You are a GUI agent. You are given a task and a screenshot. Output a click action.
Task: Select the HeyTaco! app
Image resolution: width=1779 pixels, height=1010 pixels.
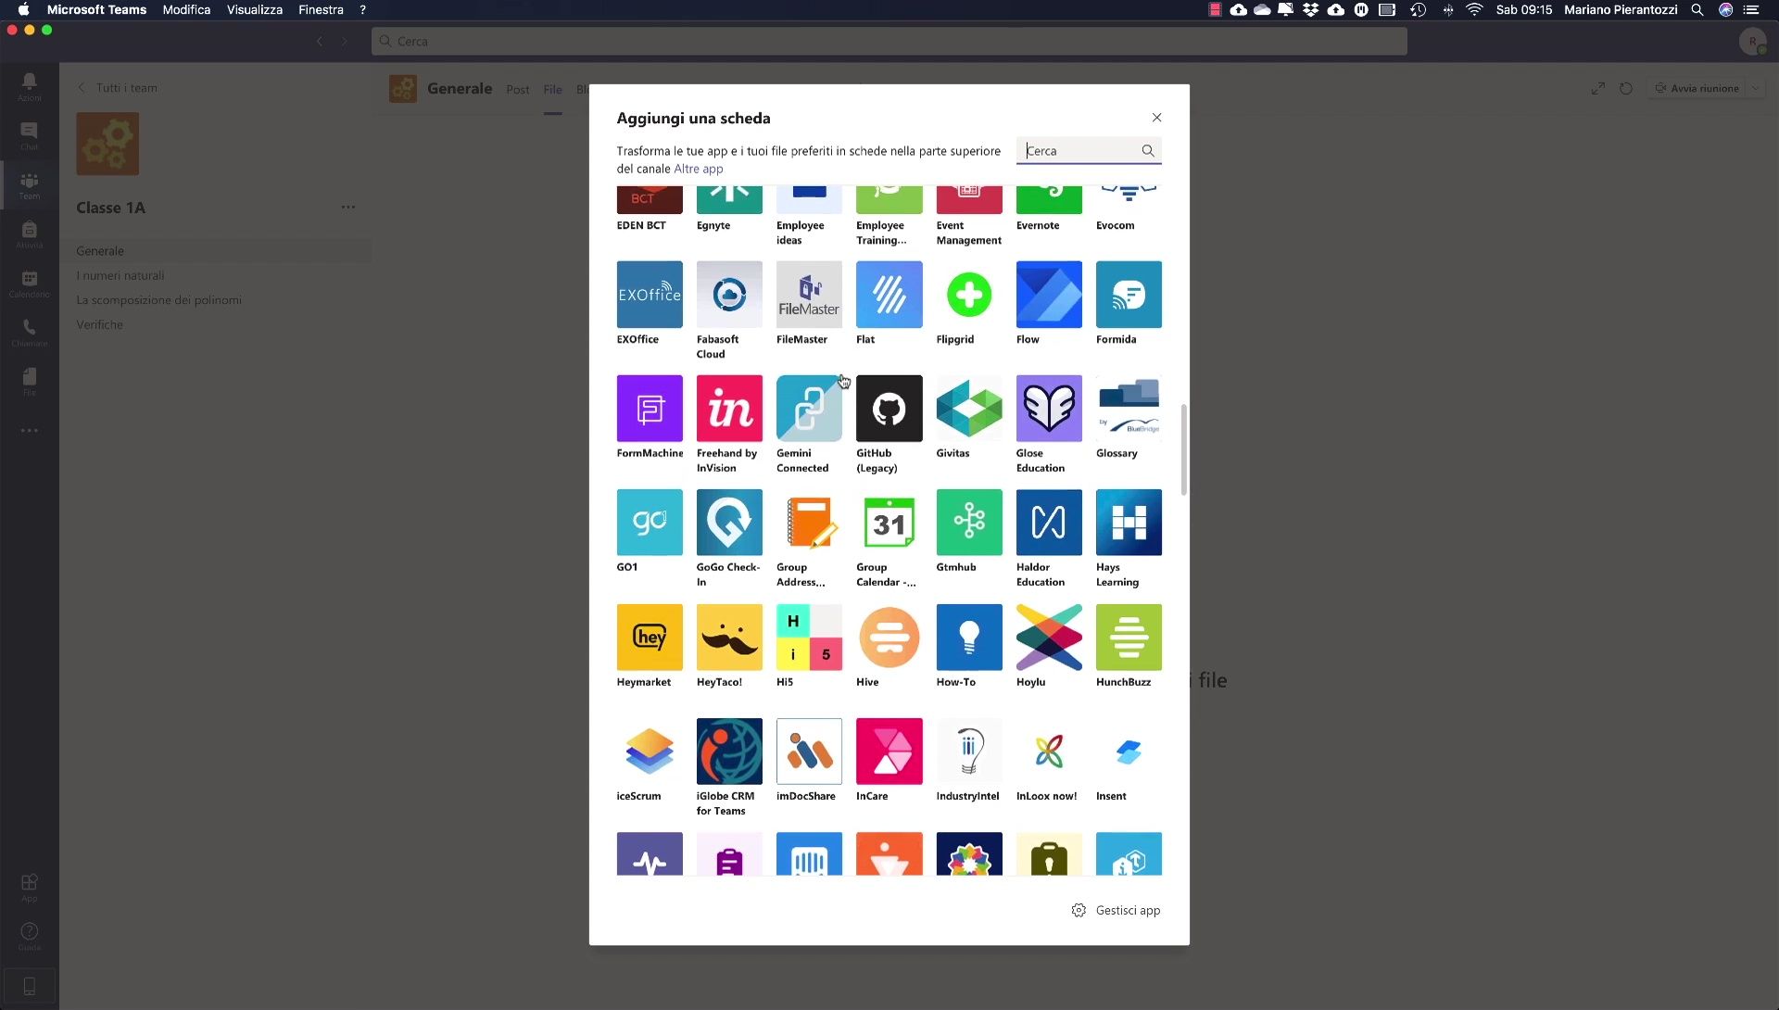point(729,638)
